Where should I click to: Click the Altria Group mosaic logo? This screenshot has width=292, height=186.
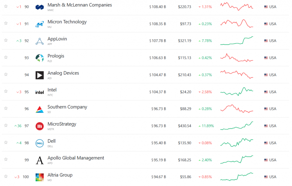(x=39, y=177)
